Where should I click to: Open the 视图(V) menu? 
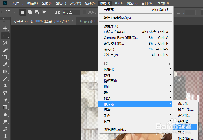click(x=132, y=3)
